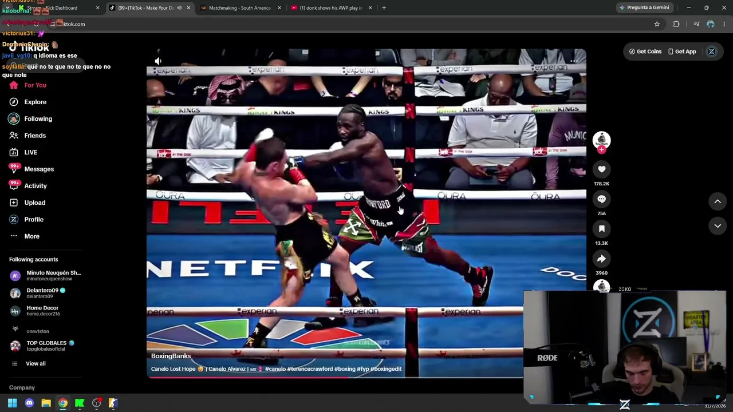Viewport: 733px width, 412px height.
Task: Open Company footer section
Action: (x=22, y=387)
